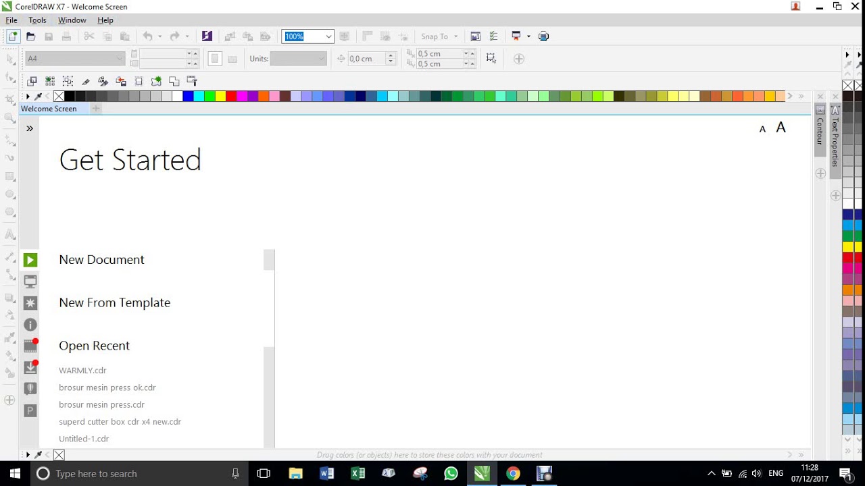The height and width of the screenshot is (486, 865).
Task: Click the New Document link
Action: click(x=101, y=260)
